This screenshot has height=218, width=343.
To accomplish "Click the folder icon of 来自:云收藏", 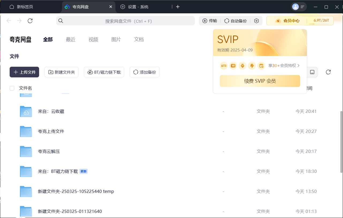I will coord(26,111).
